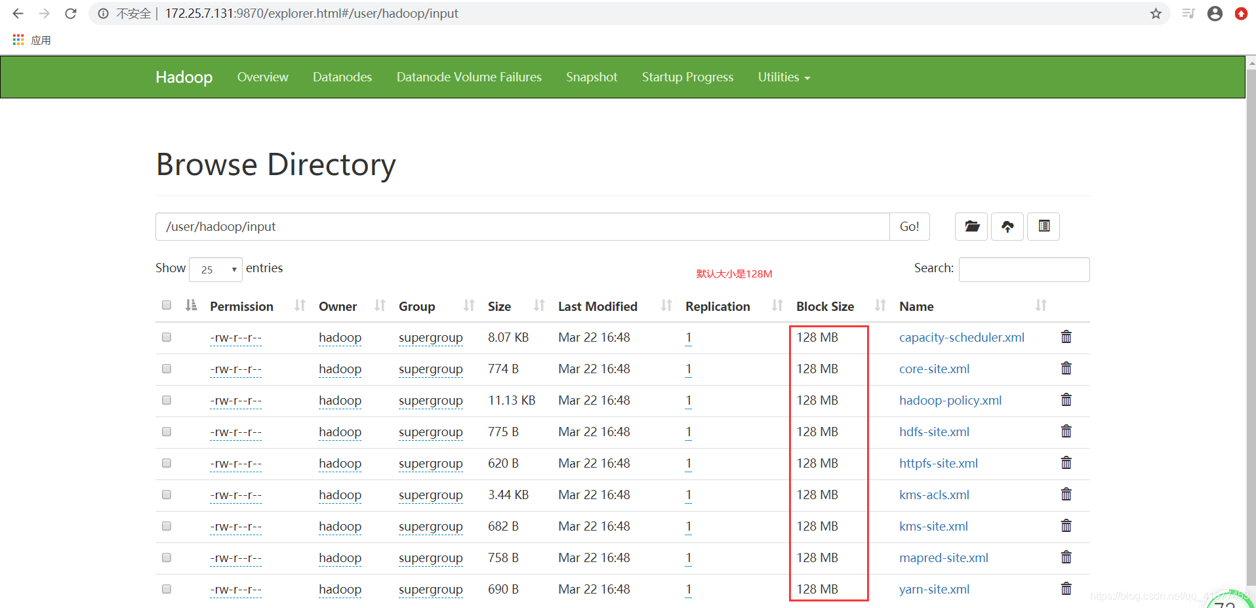The height and width of the screenshot is (608, 1256).
Task: Click the Search input box
Action: point(1024,269)
